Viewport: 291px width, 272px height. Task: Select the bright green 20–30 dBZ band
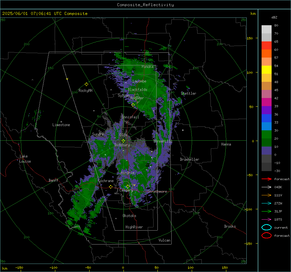pos(266,134)
